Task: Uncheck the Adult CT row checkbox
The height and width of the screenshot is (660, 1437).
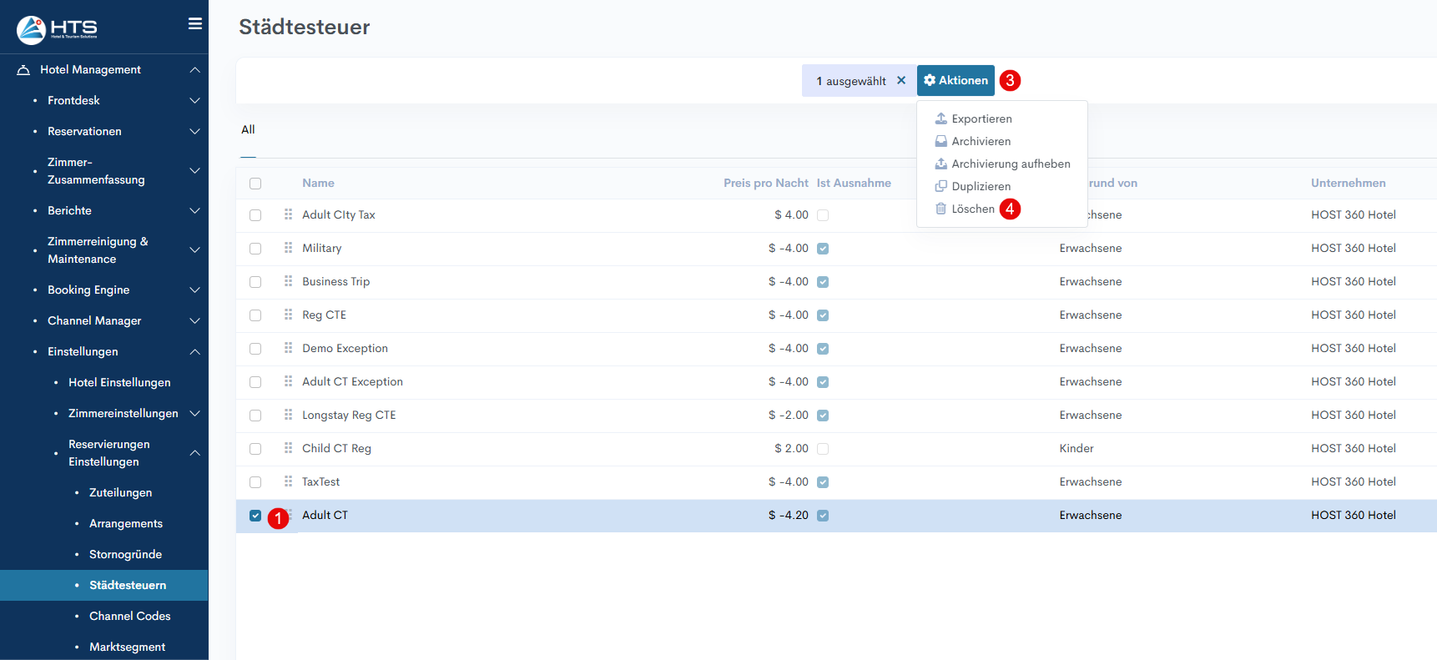Action: tap(255, 516)
